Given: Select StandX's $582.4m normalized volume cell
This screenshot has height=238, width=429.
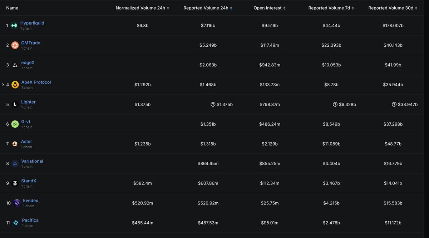Looking at the screenshot, I should pyautogui.click(x=143, y=183).
